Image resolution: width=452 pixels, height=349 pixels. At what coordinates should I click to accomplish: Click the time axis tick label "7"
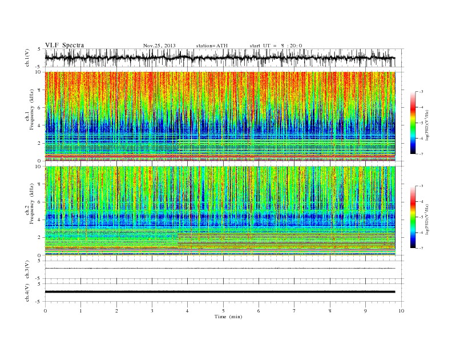(294, 311)
